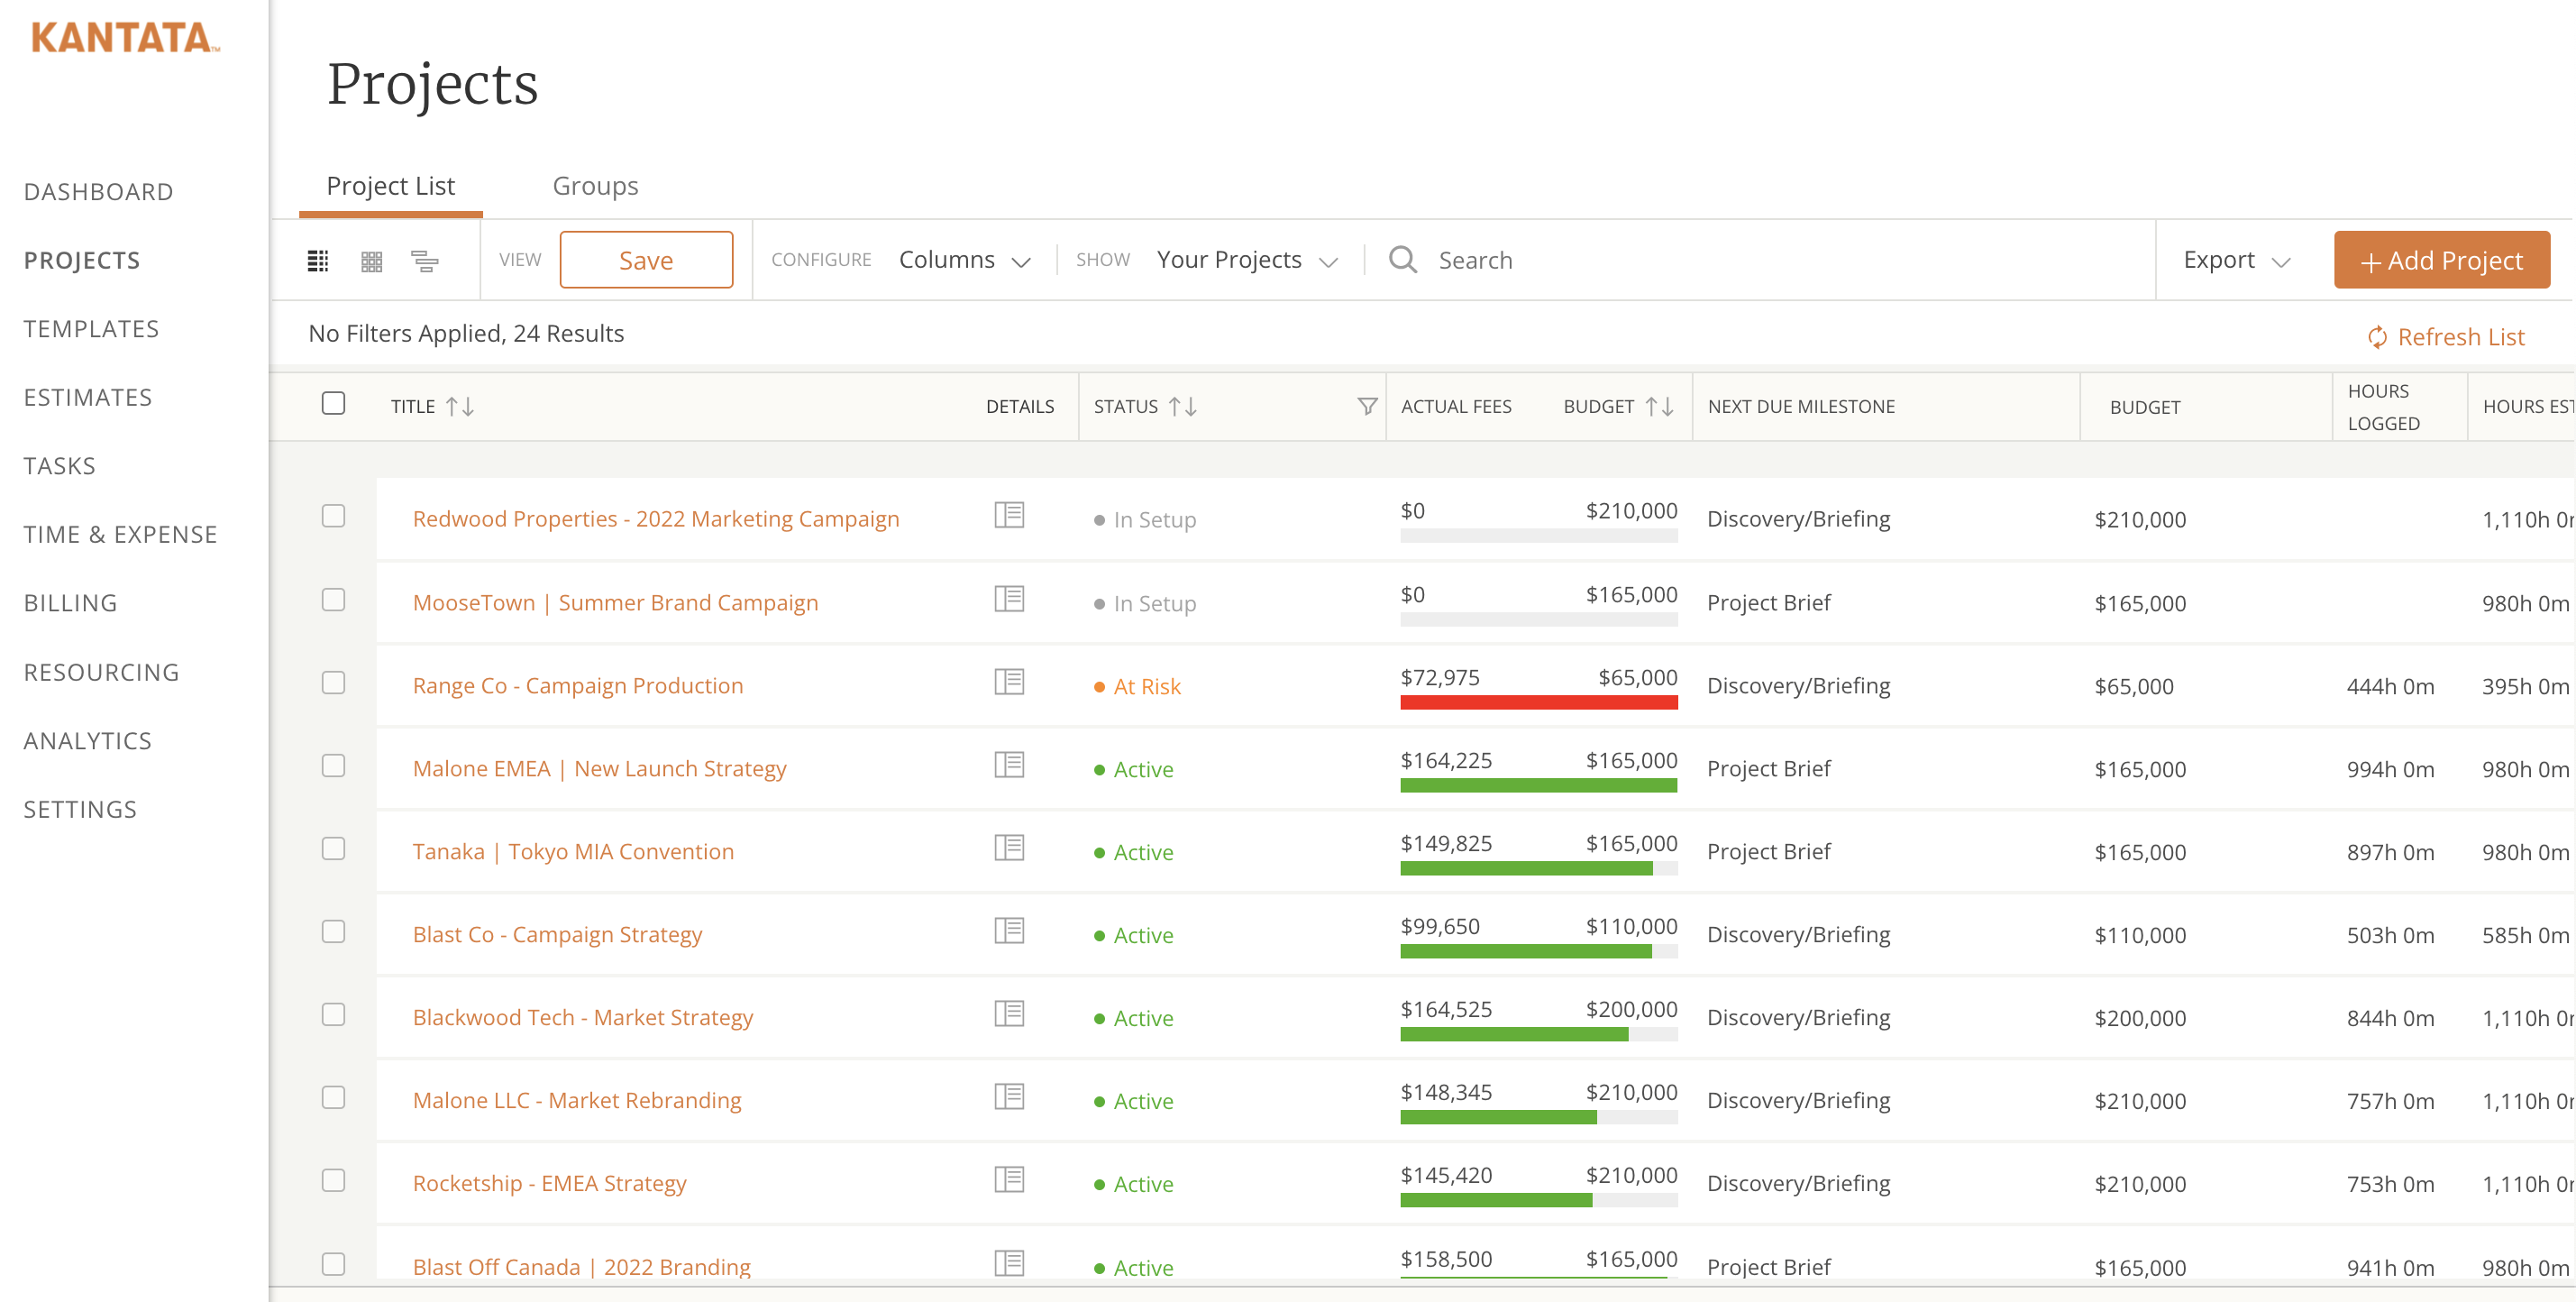
Task: Go to Time & Expense in sidebar
Action: pyautogui.click(x=120, y=535)
